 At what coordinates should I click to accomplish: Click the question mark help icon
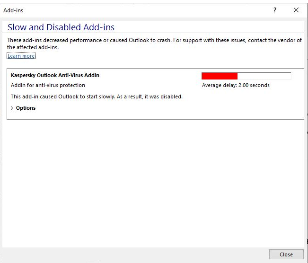(275, 10)
